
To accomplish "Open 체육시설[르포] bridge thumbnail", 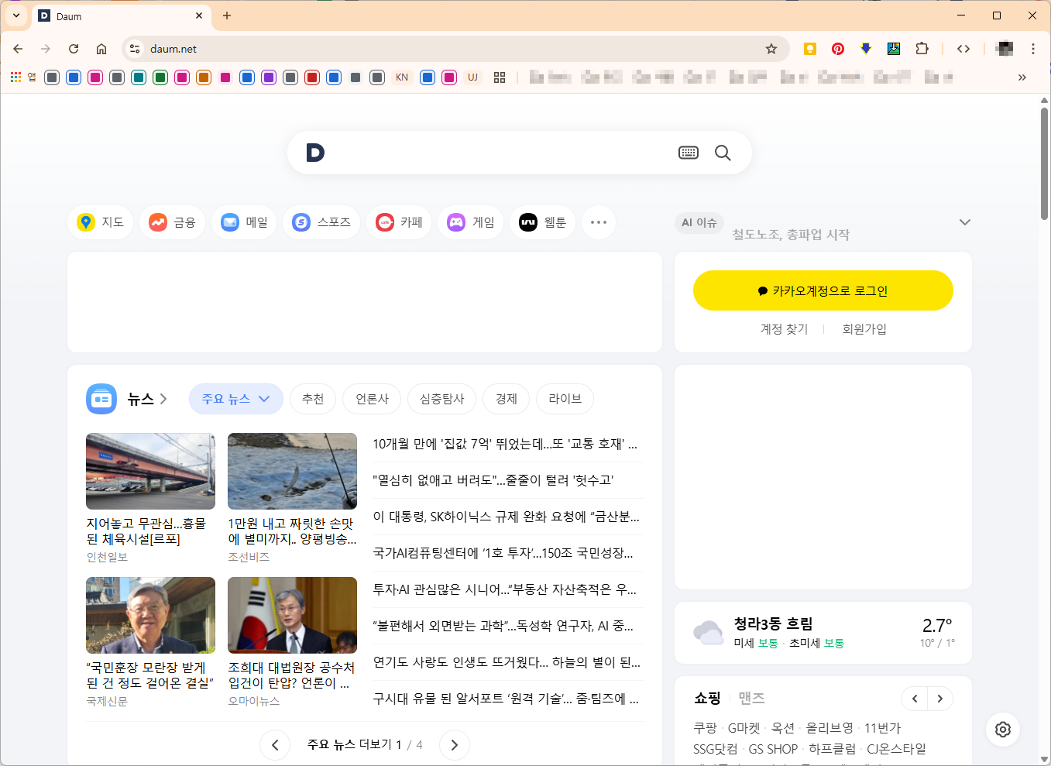I will coord(150,471).
